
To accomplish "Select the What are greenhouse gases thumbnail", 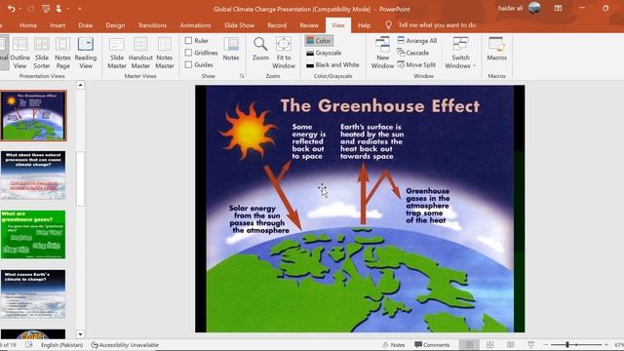I will click(33, 234).
